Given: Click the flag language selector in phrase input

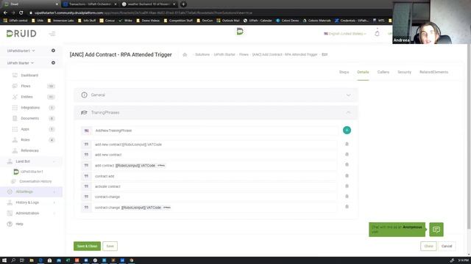Looking at the screenshot, I should (x=87, y=131).
